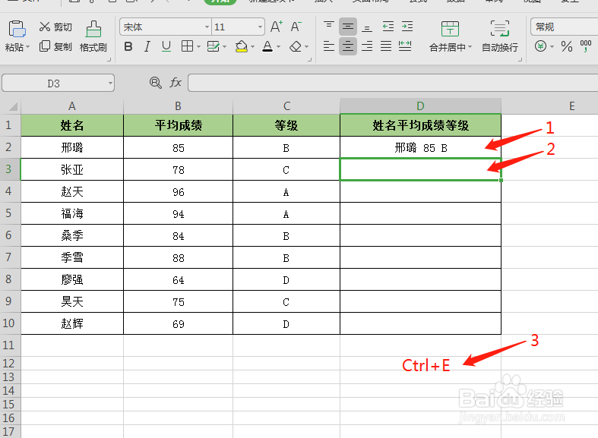Viewport: 598px width, 438px height.
Task: Expand the paste options arrow
Action: (27, 48)
